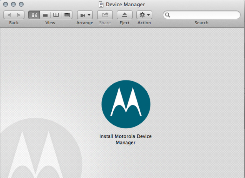This screenshot has width=245, height=178.
Task: Close the Device Manager window
Action: click(x=5, y=4)
